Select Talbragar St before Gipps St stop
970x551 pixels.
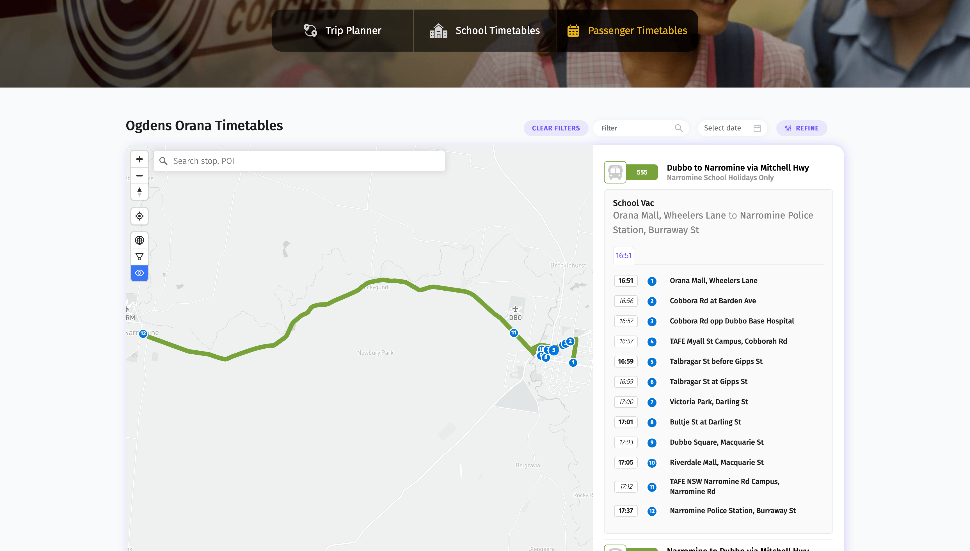716,361
